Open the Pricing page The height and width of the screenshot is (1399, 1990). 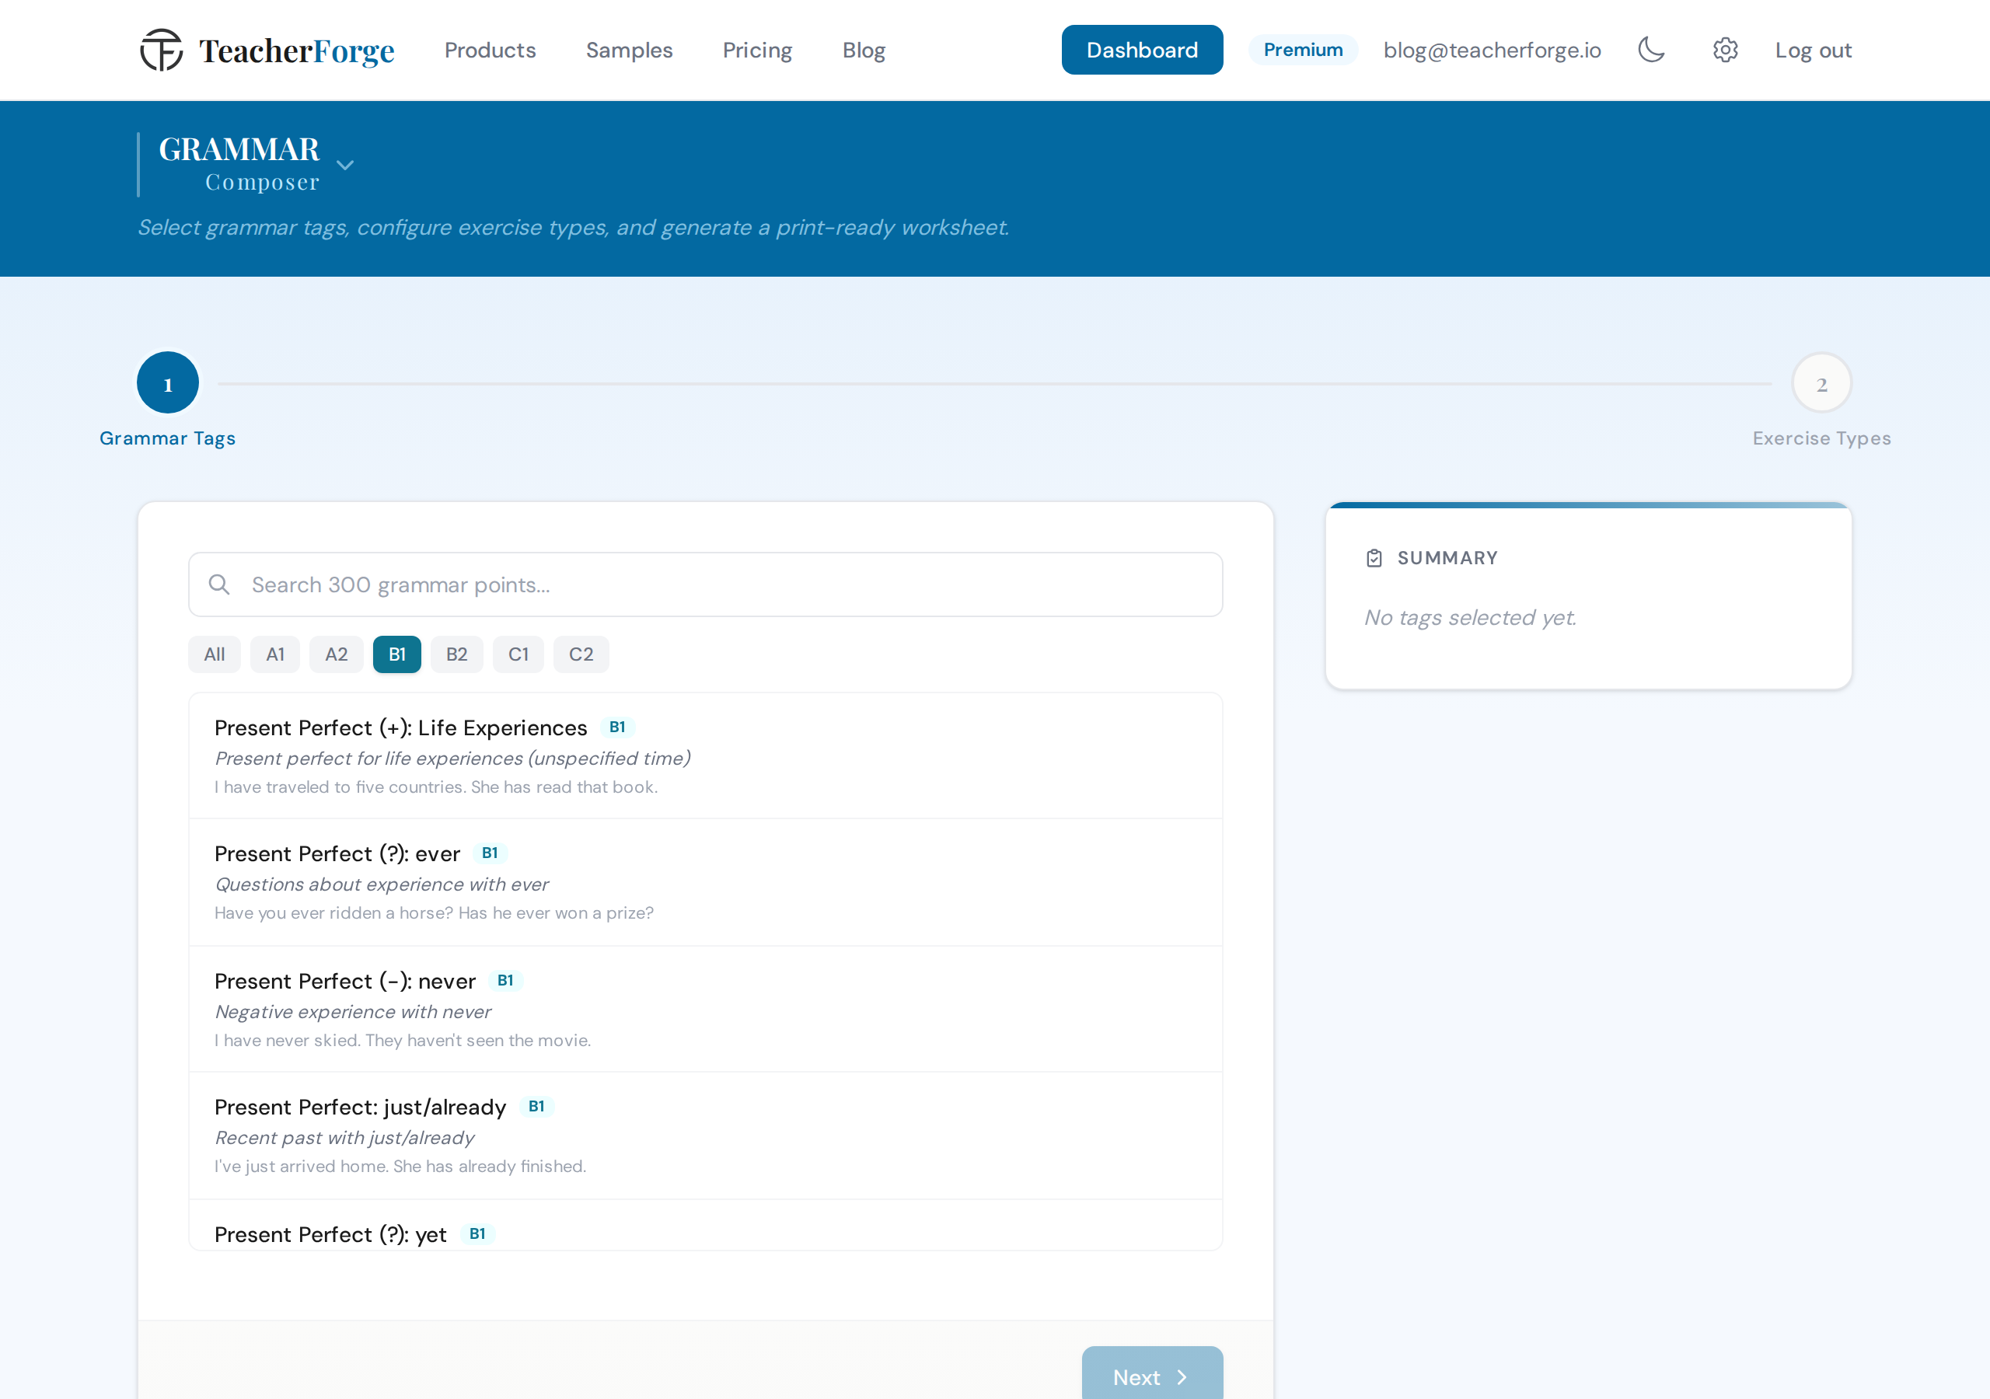[757, 51]
